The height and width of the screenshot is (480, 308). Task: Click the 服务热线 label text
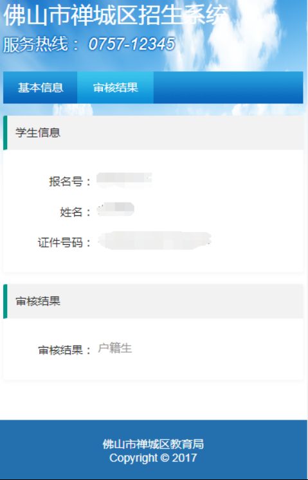pyautogui.click(x=35, y=44)
